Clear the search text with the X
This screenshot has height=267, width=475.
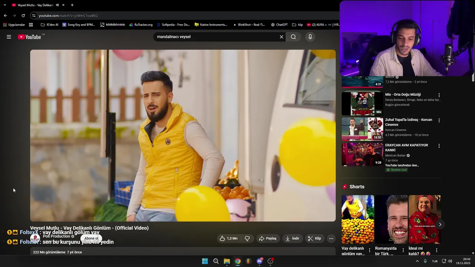coord(281,37)
